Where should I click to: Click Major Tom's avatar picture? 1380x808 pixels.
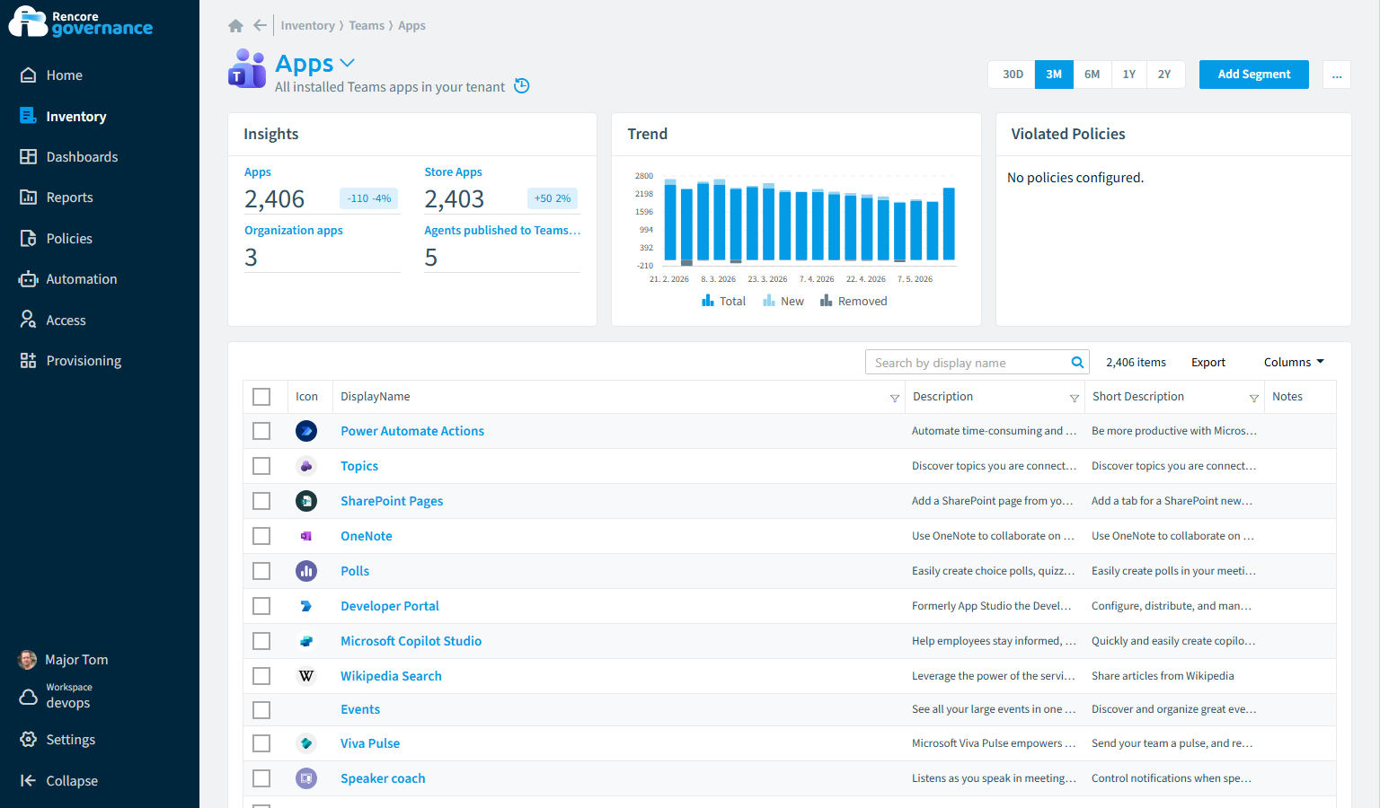[28, 660]
